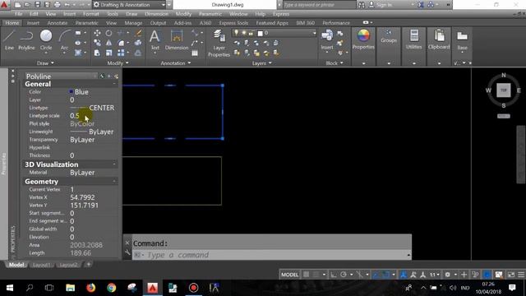The image size is (526, 296).
Task: Open the Polyline object type dropdown
Action: pyautogui.click(x=62, y=76)
